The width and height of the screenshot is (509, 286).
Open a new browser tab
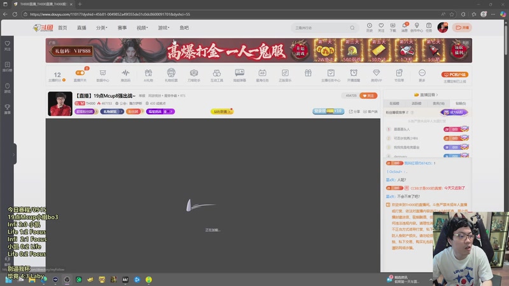click(80, 4)
